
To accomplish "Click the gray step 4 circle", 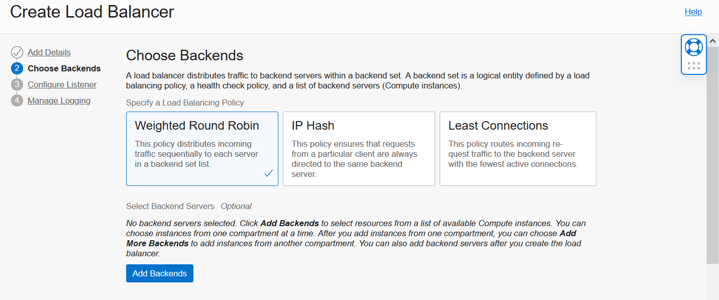I will (x=17, y=100).
